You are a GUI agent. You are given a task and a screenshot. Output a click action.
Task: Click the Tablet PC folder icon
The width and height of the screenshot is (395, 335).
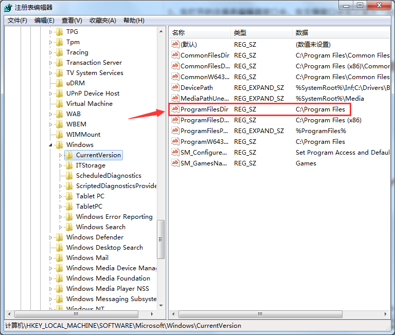click(x=69, y=196)
